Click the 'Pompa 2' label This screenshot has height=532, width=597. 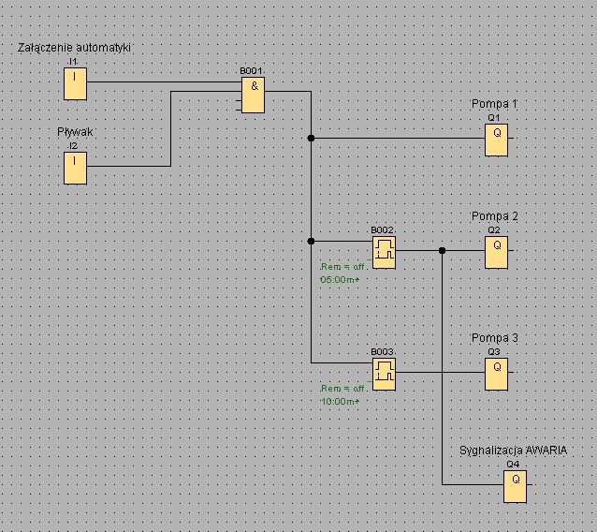pyautogui.click(x=495, y=216)
